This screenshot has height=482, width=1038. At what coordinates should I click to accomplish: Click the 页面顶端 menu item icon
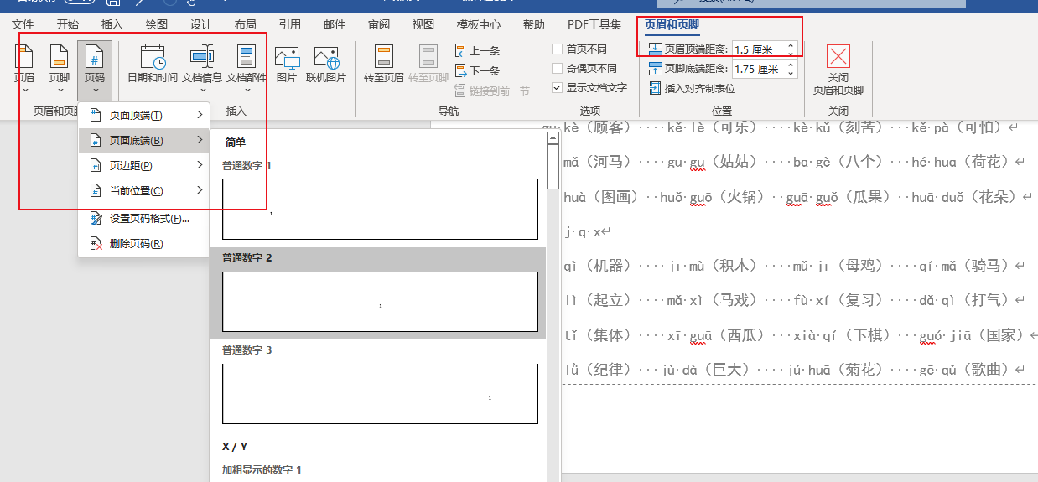95,115
